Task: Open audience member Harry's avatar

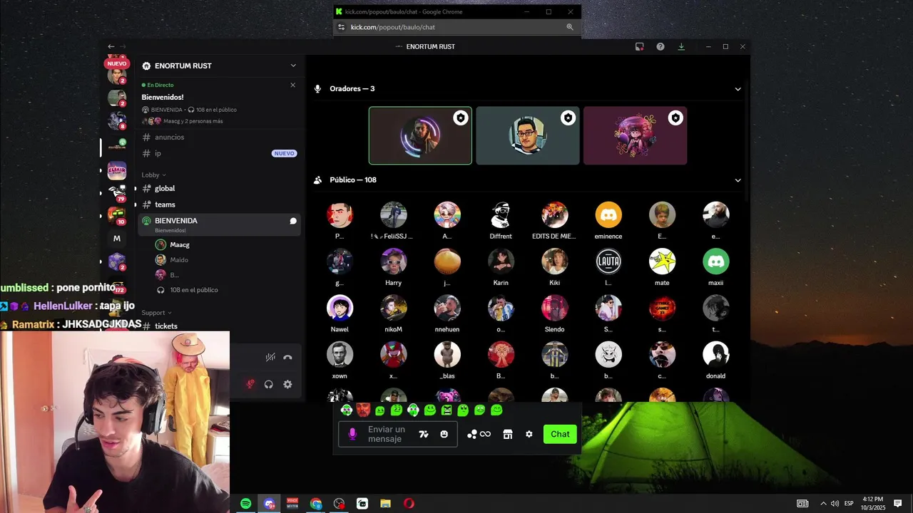Action: [394, 261]
